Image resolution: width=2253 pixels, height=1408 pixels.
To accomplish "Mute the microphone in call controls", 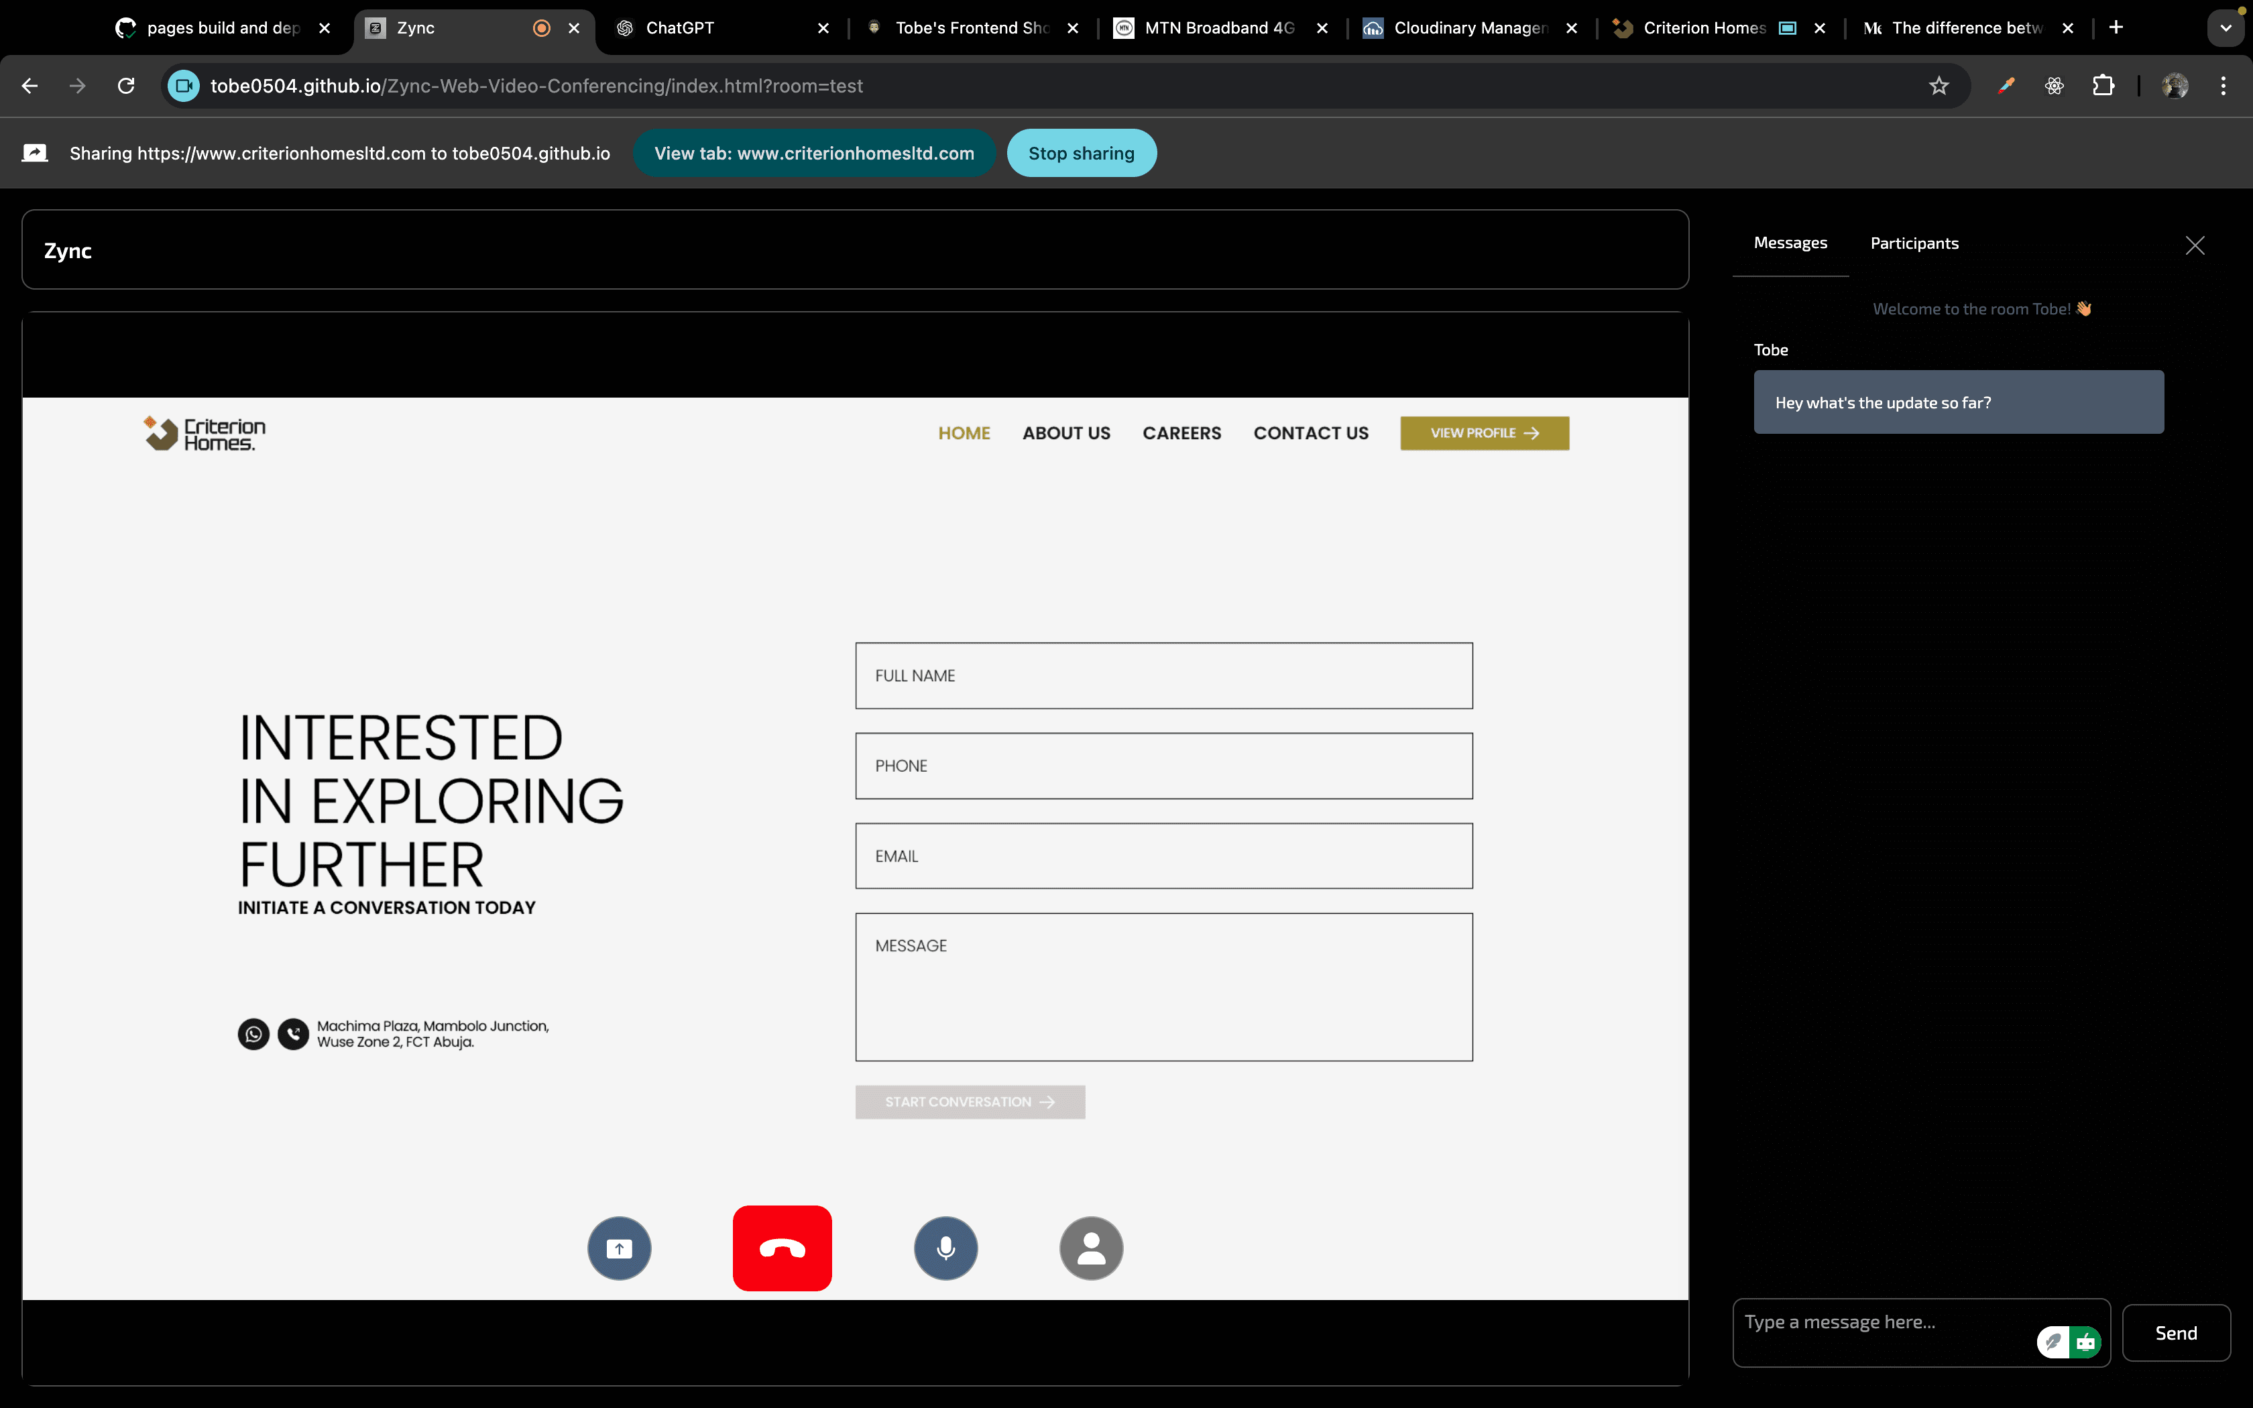I will tap(946, 1248).
